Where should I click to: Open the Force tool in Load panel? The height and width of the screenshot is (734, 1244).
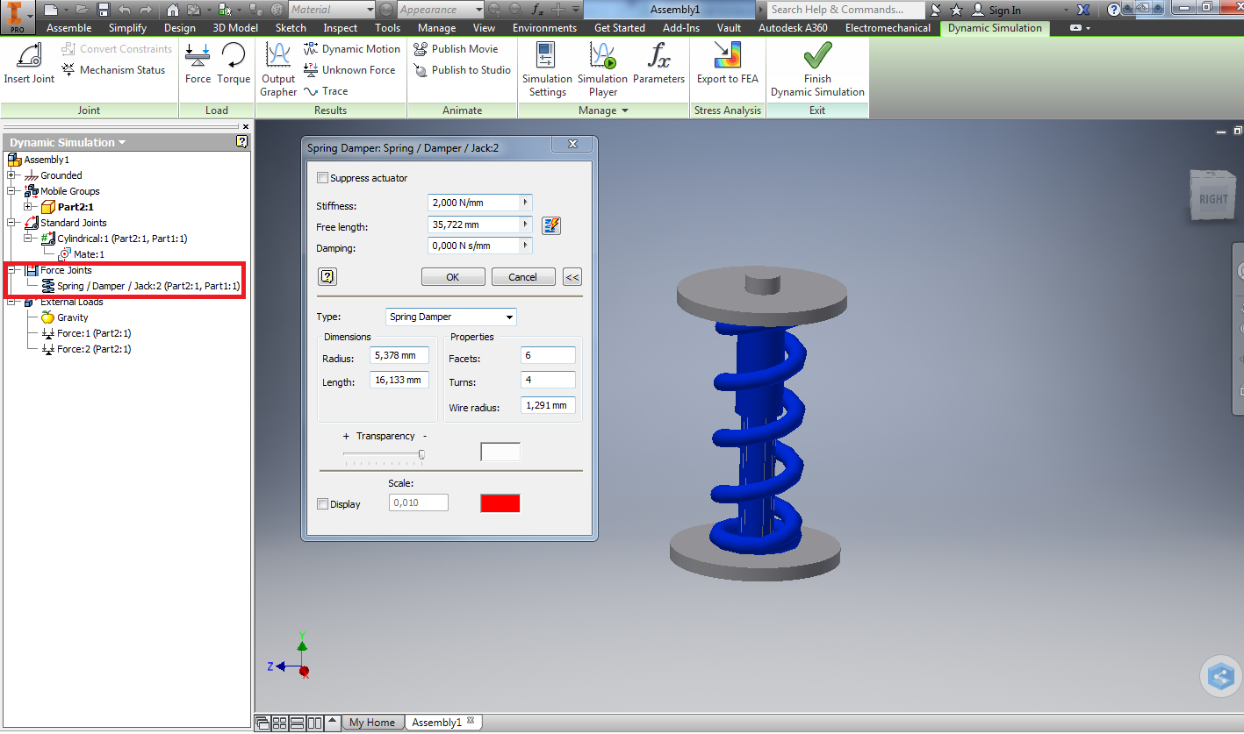click(197, 62)
